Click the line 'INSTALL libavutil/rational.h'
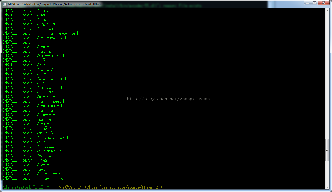This screenshot has width=332, height=192. (x=31, y=110)
